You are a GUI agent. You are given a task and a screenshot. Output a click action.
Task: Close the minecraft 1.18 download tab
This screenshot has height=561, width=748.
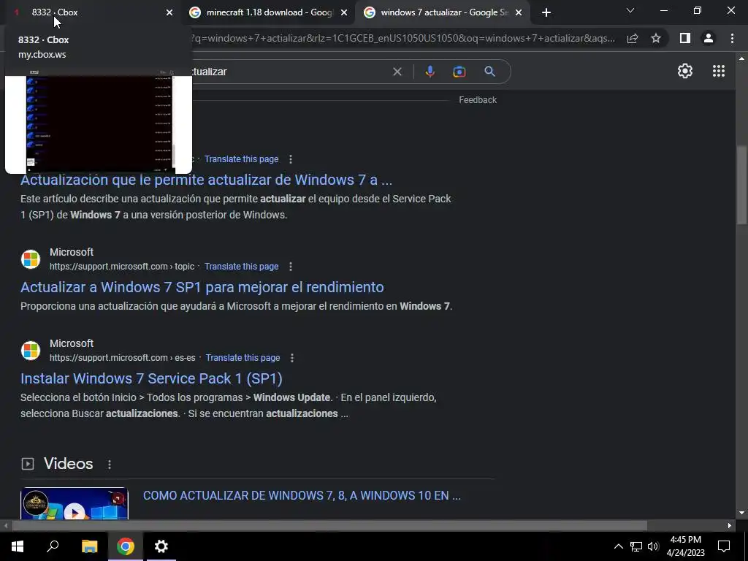[344, 12]
